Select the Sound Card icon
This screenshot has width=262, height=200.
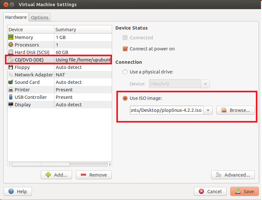click(11, 82)
